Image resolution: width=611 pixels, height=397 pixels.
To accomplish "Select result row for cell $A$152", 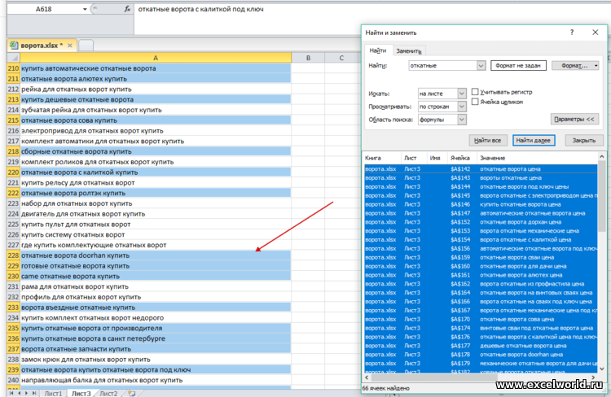I will click(x=481, y=222).
